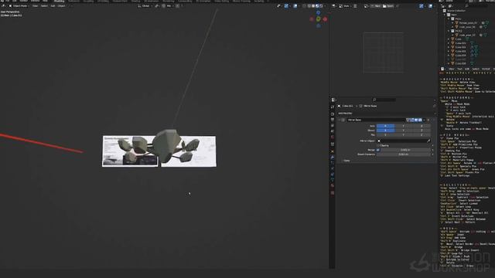Toggle Flip X in Mirror modifier

coord(385,135)
